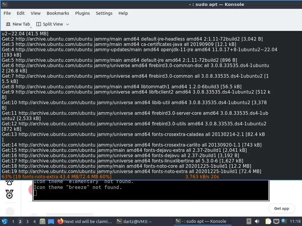This screenshot has height=226, width=302.
Task: Click the Get app button in browser
Action: coord(281,209)
